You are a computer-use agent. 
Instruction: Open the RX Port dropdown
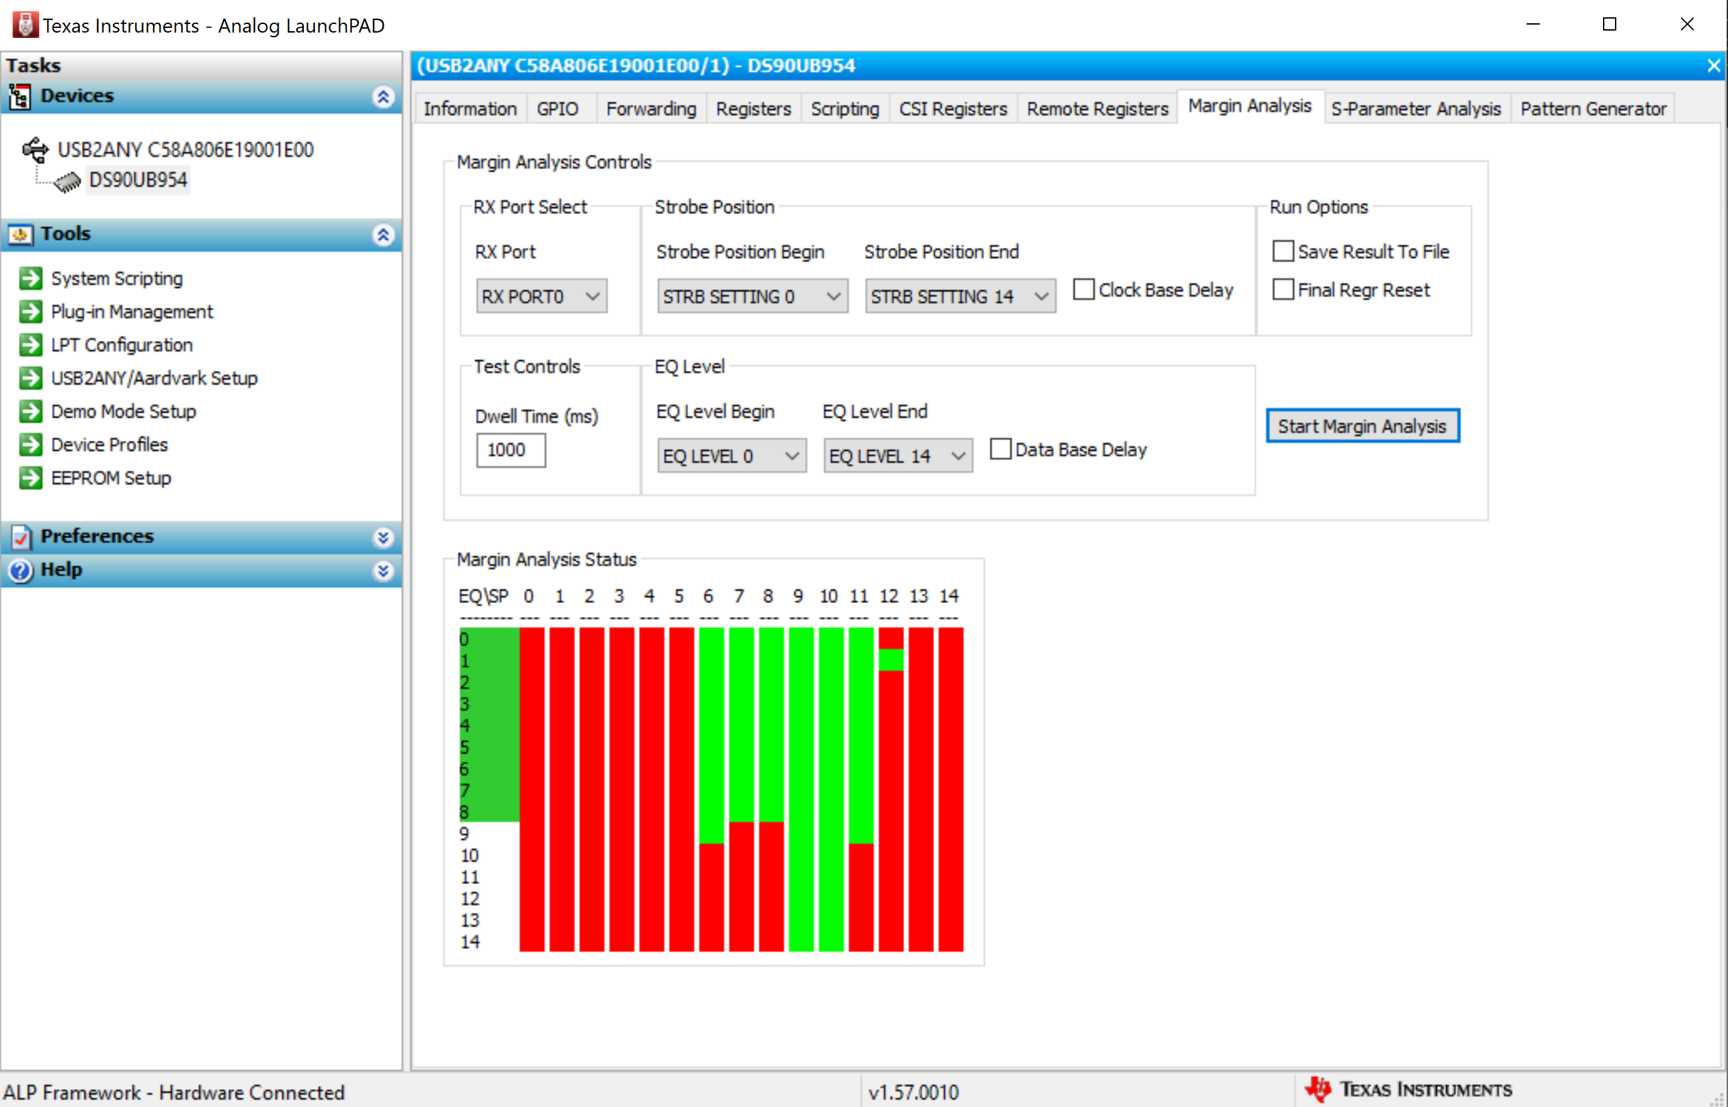tap(541, 295)
